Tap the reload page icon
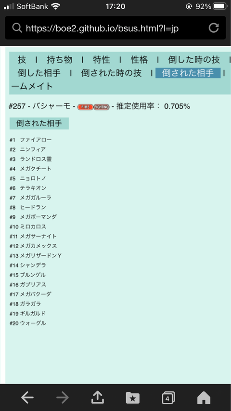The image size is (231, 411). [214, 28]
